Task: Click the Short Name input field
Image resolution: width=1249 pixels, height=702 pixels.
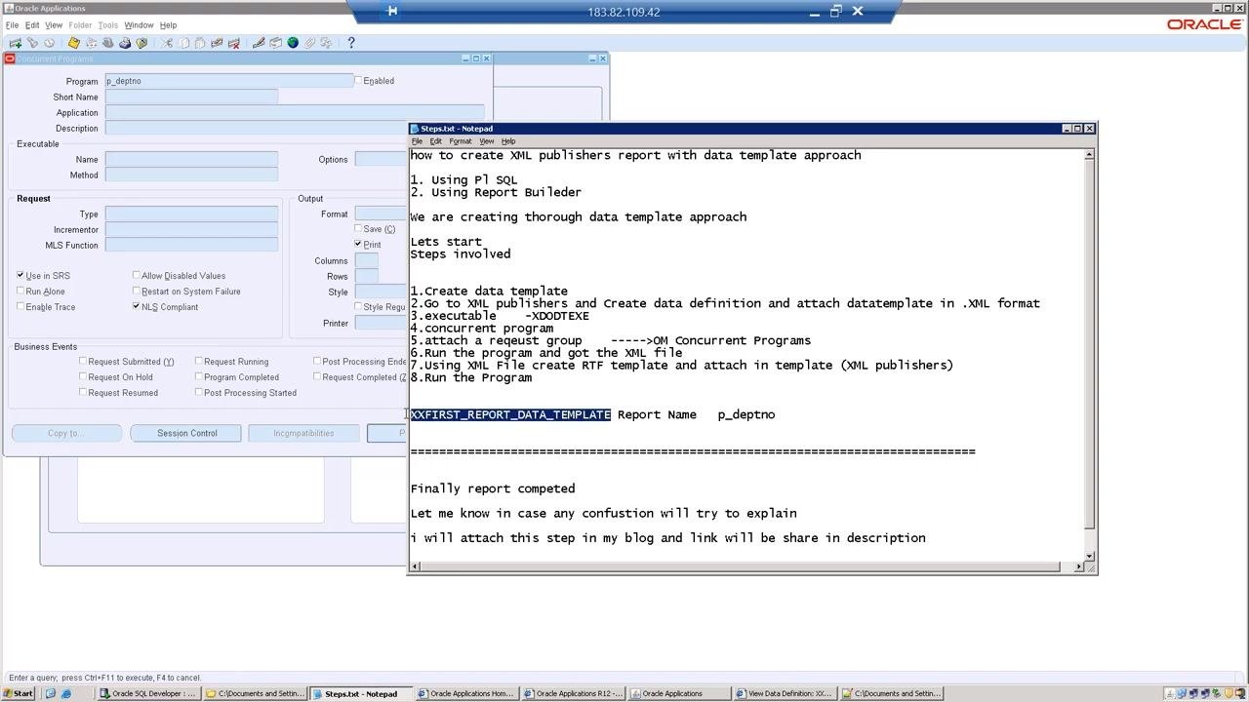Action: tap(191, 97)
